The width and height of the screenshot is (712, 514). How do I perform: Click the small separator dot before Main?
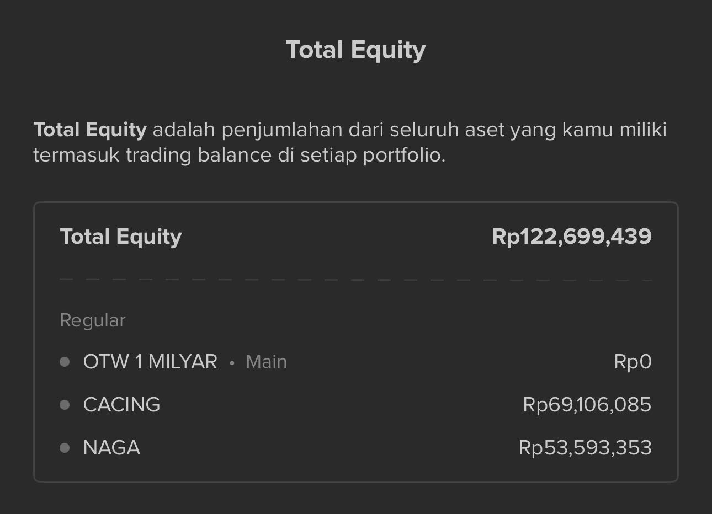click(232, 363)
